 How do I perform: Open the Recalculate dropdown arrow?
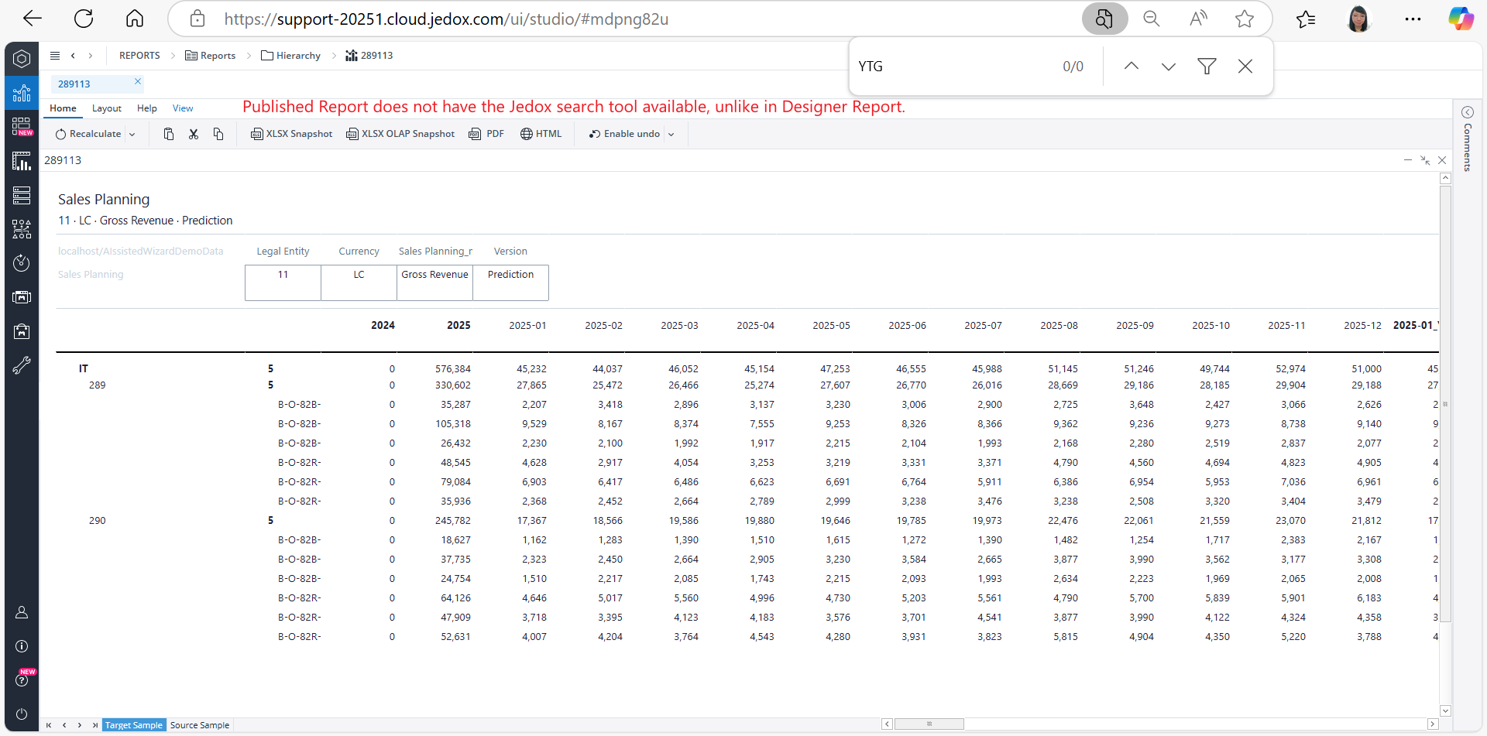(132, 135)
